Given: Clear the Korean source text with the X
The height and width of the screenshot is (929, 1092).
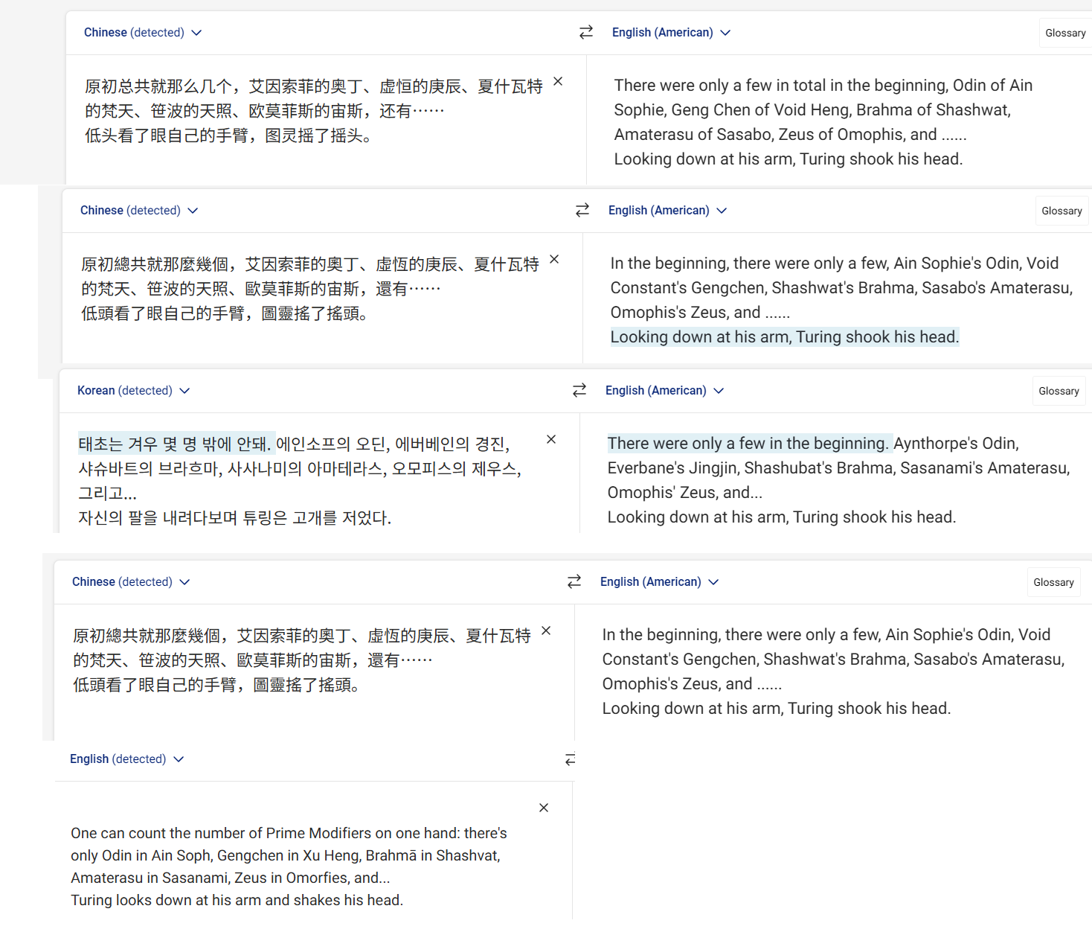Looking at the screenshot, I should pos(551,439).
